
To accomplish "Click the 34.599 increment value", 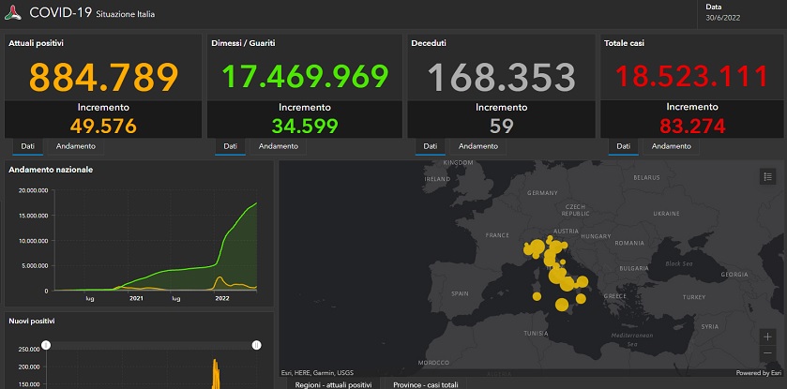I will (x=305, y=126).
